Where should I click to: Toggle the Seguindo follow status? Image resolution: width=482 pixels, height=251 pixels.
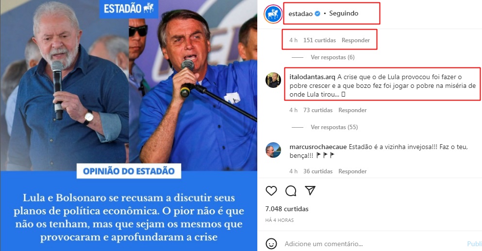(343, 13)
